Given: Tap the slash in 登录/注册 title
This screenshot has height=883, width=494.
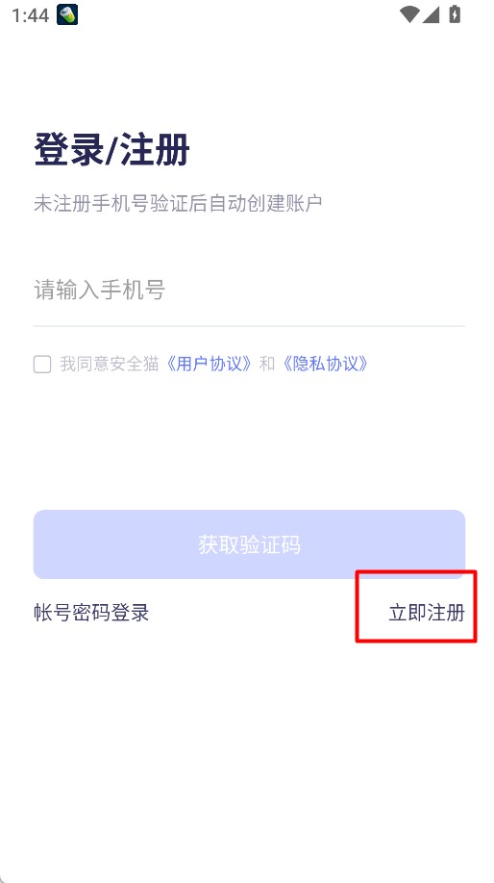Looking at the screenshot, I should tap(111, 151).
